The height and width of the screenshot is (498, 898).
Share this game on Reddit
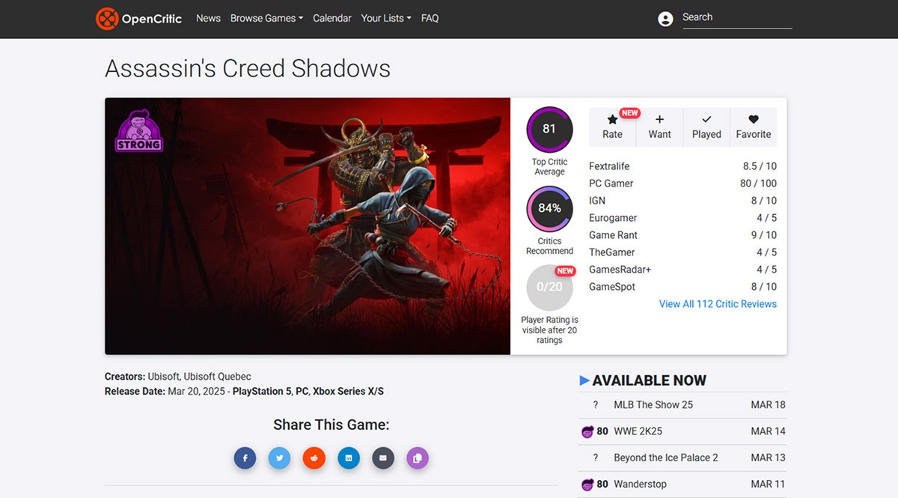(x=314, y=458)
